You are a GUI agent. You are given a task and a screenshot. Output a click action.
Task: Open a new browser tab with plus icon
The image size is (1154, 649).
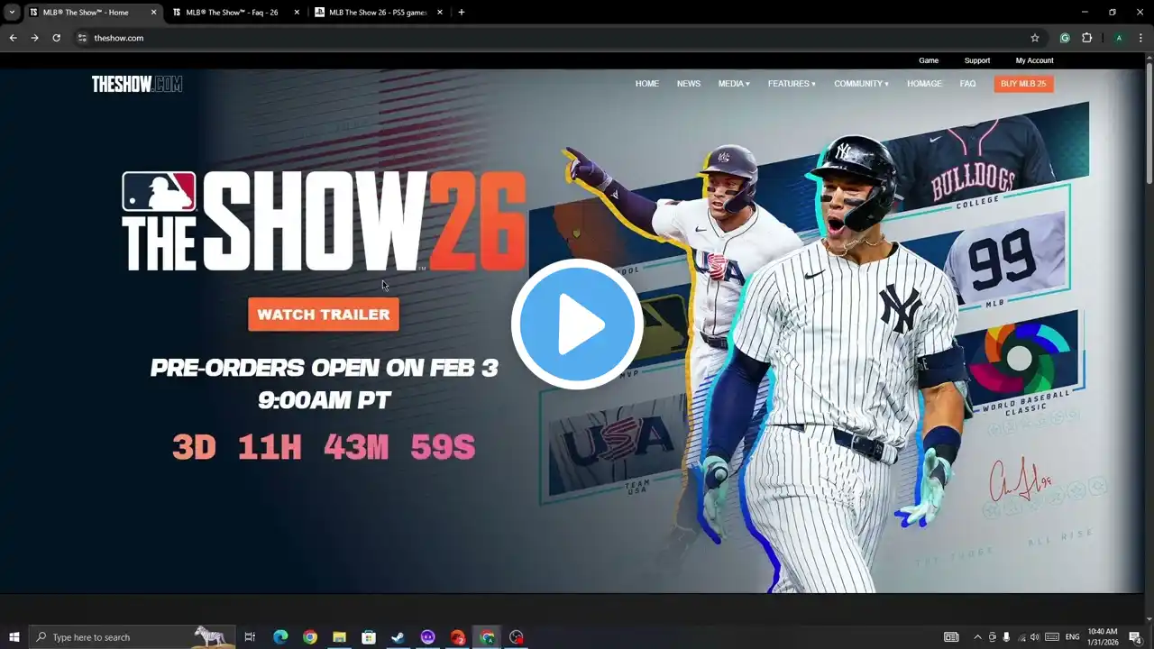tap(462, 13)
